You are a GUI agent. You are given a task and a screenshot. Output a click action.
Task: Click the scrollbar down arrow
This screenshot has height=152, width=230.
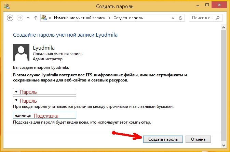pyautogui.click(x=224, y=145)
